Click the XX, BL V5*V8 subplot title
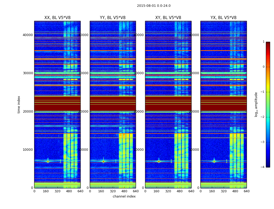Image resolution: width=274 pixels, height=209 pixels. pos(57,18)
